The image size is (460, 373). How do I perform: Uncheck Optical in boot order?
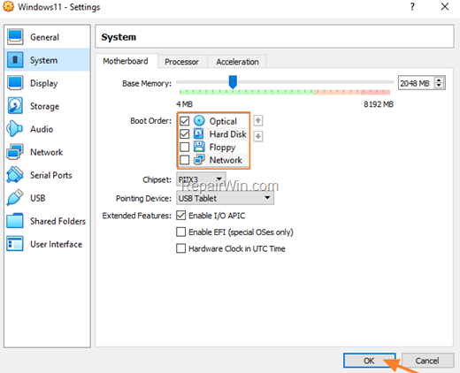(x=185, y=121)
